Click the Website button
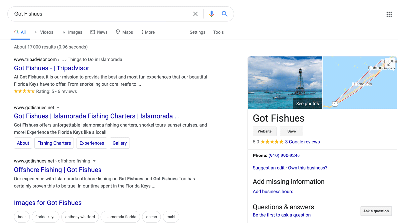This screenshot has height=223, width=398. point(265,131)
